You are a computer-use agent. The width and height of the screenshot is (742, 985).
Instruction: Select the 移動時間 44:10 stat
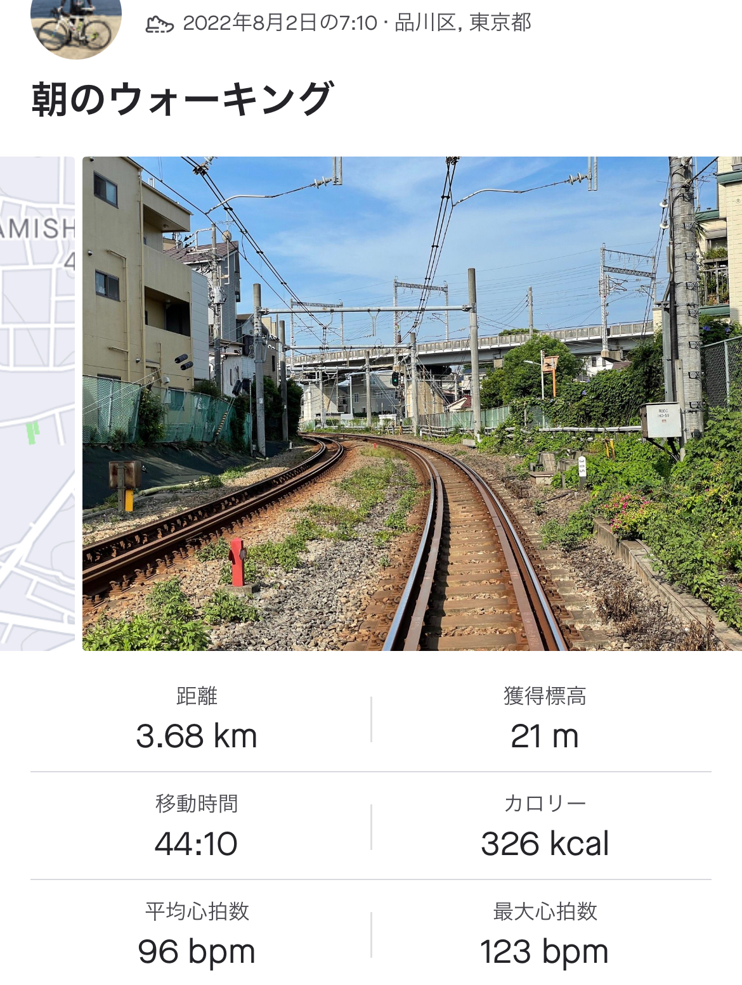(197, 826)
